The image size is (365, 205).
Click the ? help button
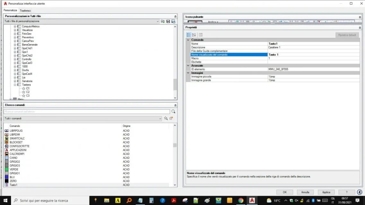347,192
